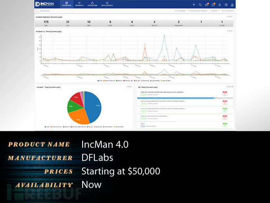The image size is (270, 203).
Task: Click the range navigator mini chart
Action: [135, 73]
